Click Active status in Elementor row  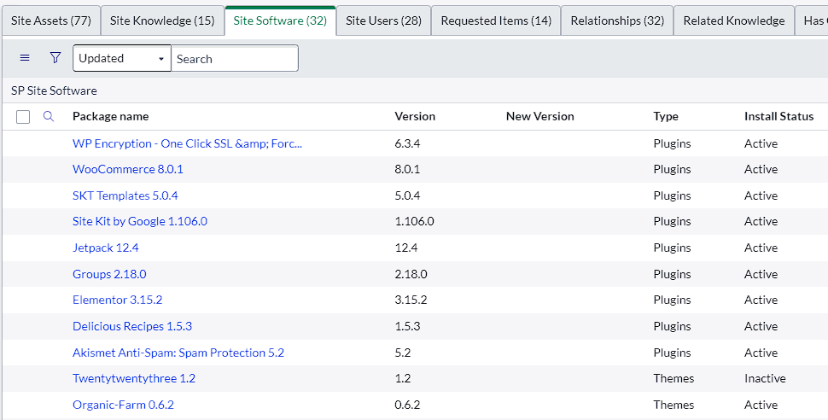761,300
